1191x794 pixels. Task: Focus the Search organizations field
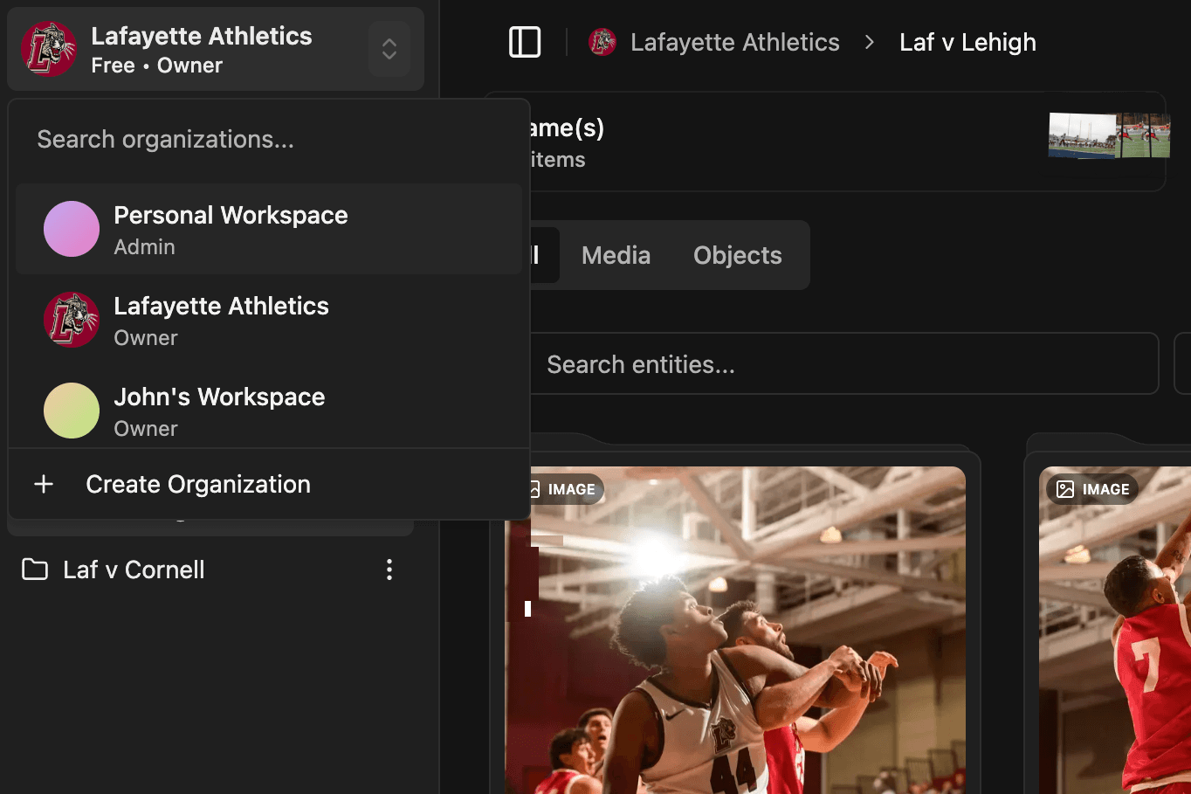[262, 140]
